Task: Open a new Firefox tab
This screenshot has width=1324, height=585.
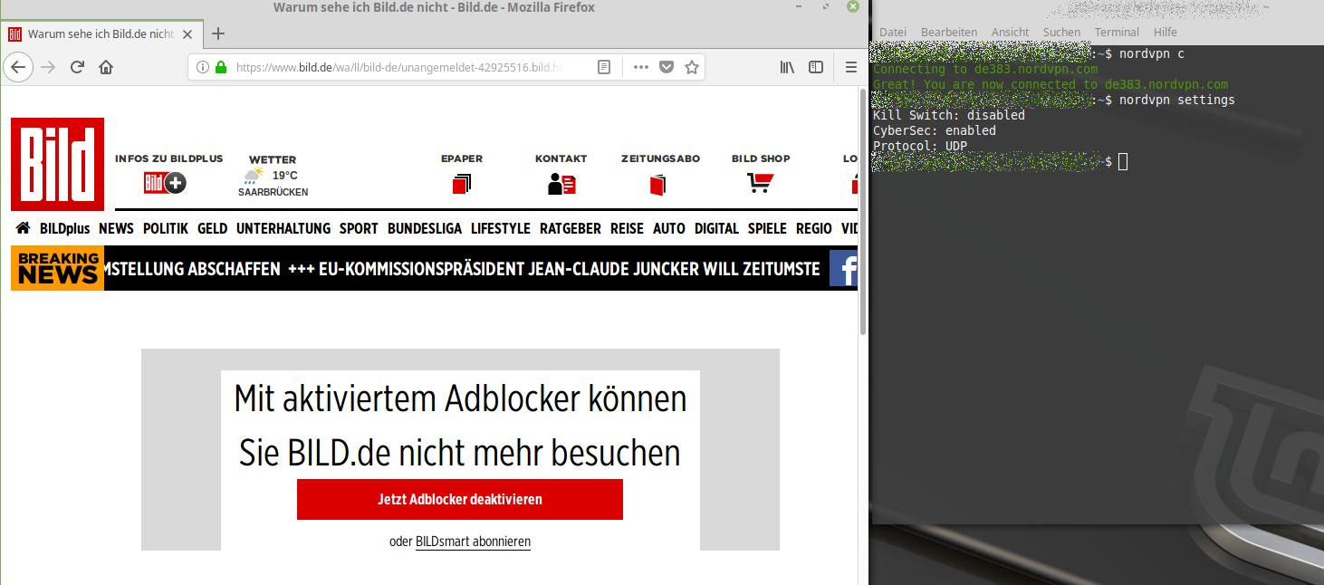Action: click(x=217, y=34)
